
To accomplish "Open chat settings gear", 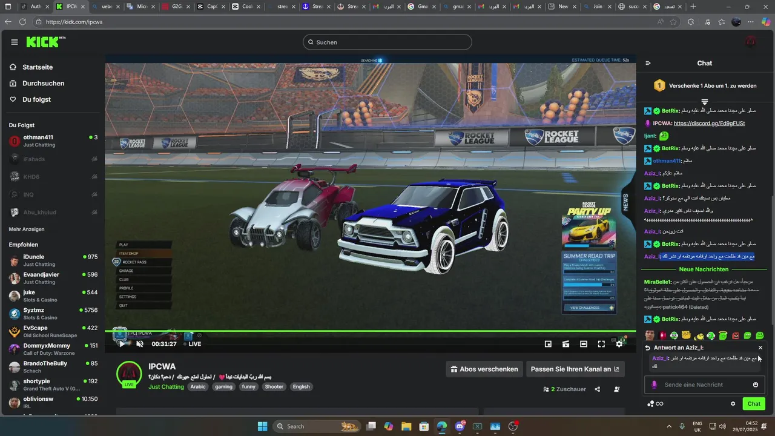I will tap(733, 404).
